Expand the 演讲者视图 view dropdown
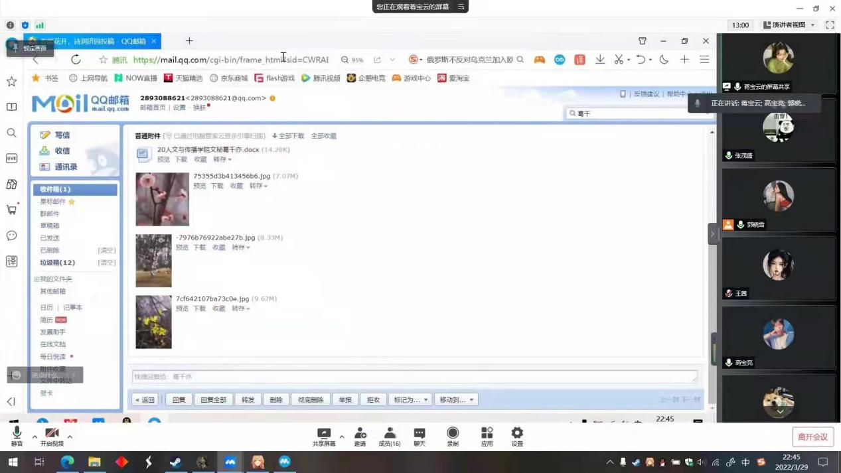The width and height of the screenshot is (841, 473). (789, 25)
